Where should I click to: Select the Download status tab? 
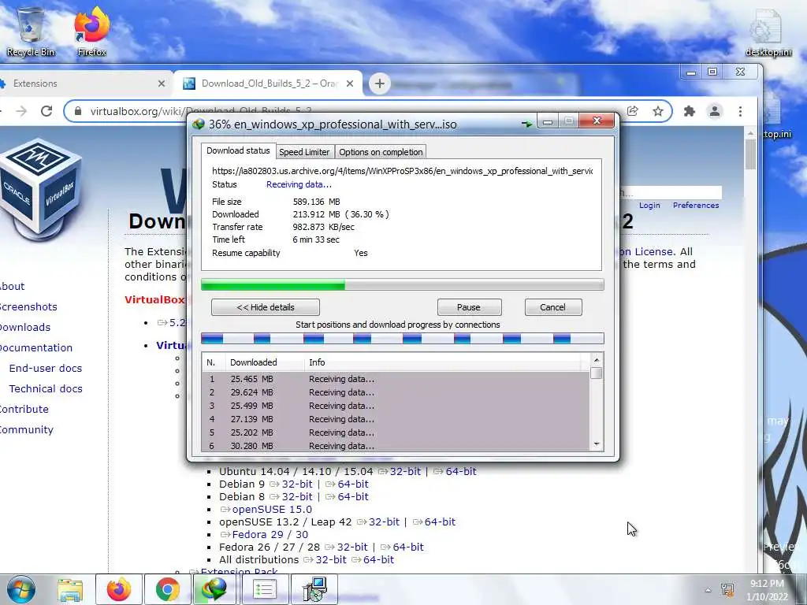pyautogui.click(x=238, y=150)
